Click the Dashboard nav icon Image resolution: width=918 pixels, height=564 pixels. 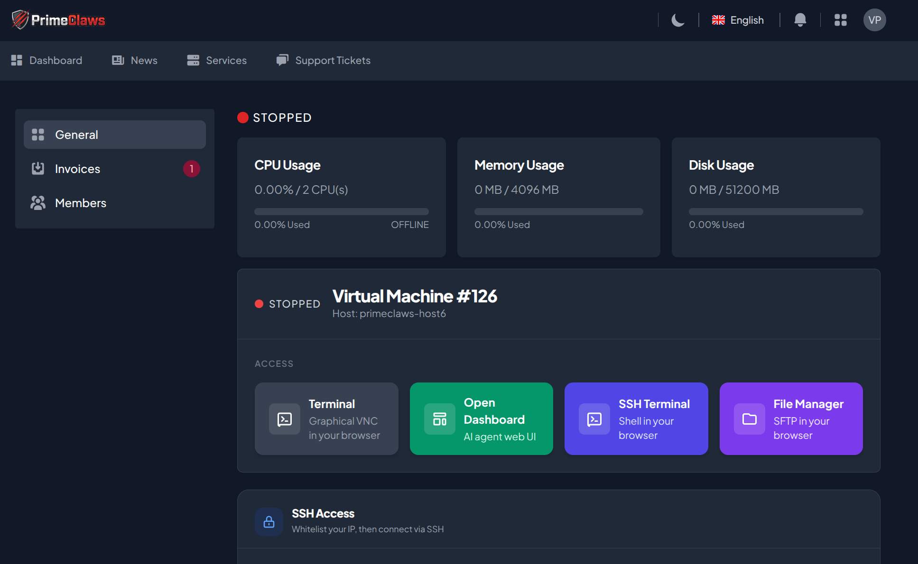[x=17, y=60]
